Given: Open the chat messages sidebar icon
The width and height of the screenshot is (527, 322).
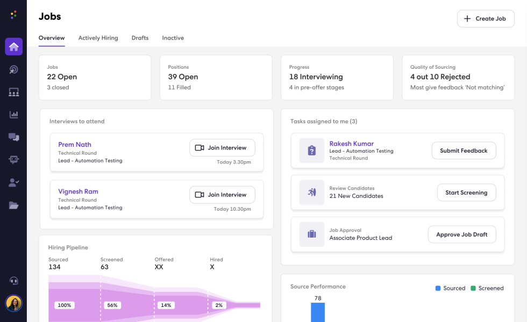Looking at the screenshot, I should click(x=14, y=137).
